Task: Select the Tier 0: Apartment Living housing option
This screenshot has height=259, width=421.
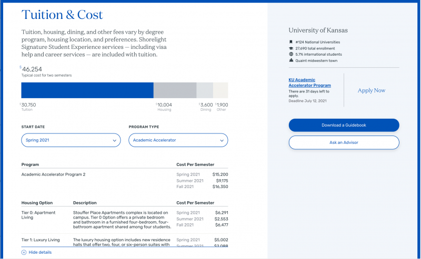Action: tap(38, 214)
